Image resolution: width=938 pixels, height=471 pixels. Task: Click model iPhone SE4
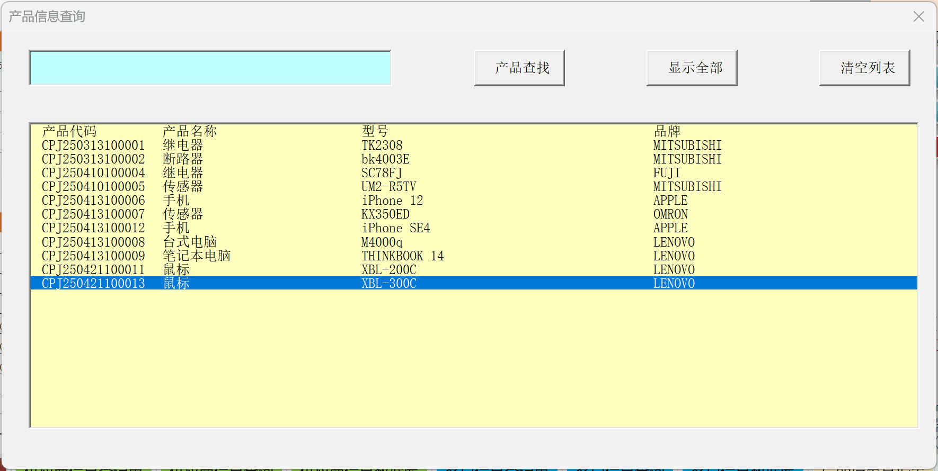396,228
